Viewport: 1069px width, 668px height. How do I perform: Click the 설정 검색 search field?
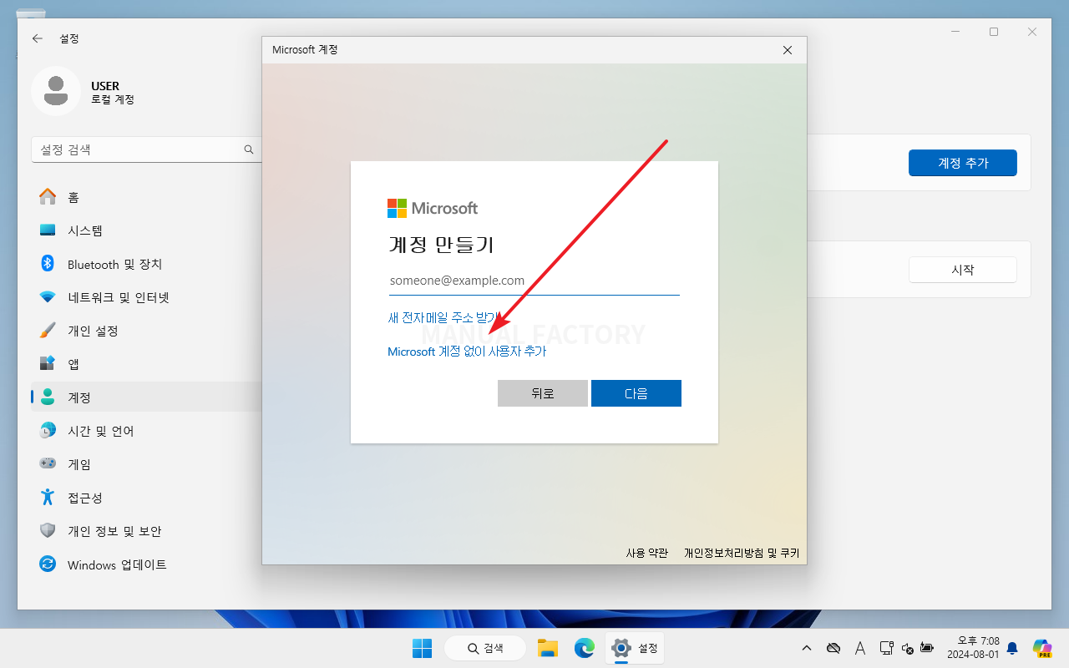coord(146,149)
